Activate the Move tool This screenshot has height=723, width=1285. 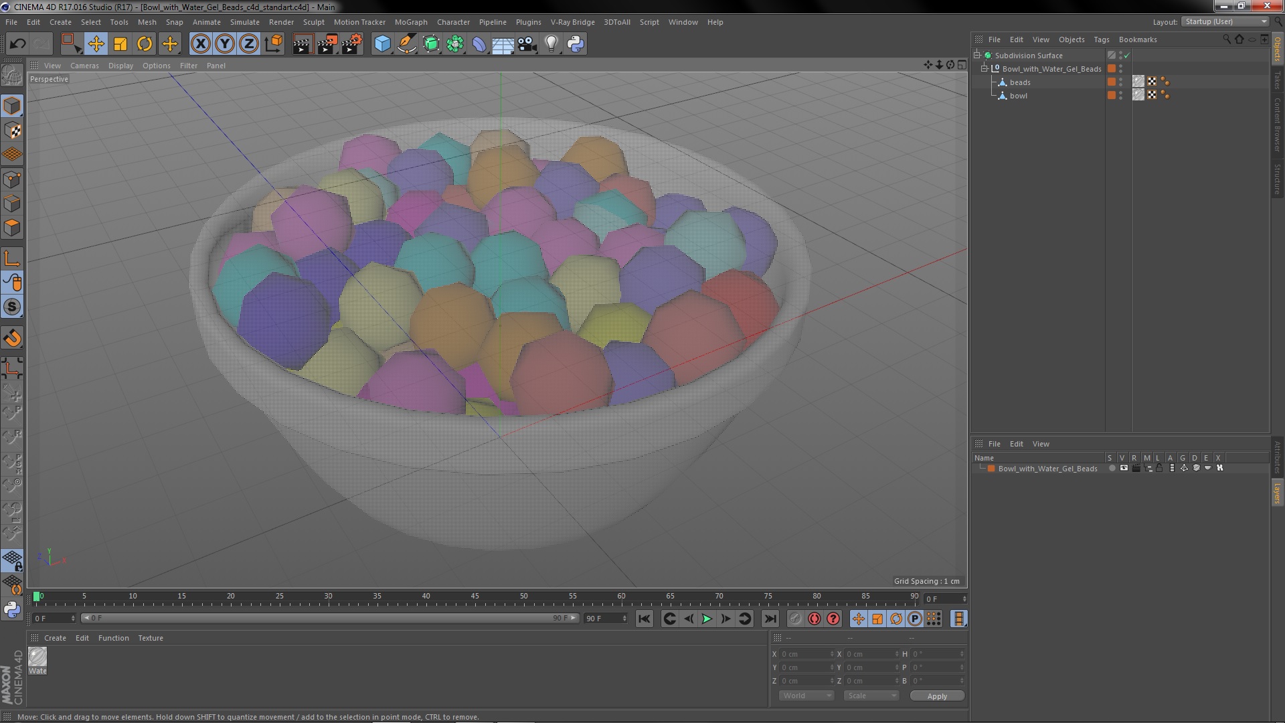[x=96, y=44]
